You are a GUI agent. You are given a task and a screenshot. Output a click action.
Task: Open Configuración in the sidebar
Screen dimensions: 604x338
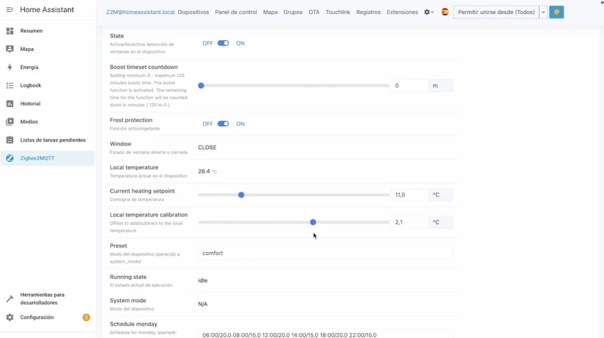[x=37, y=317]
